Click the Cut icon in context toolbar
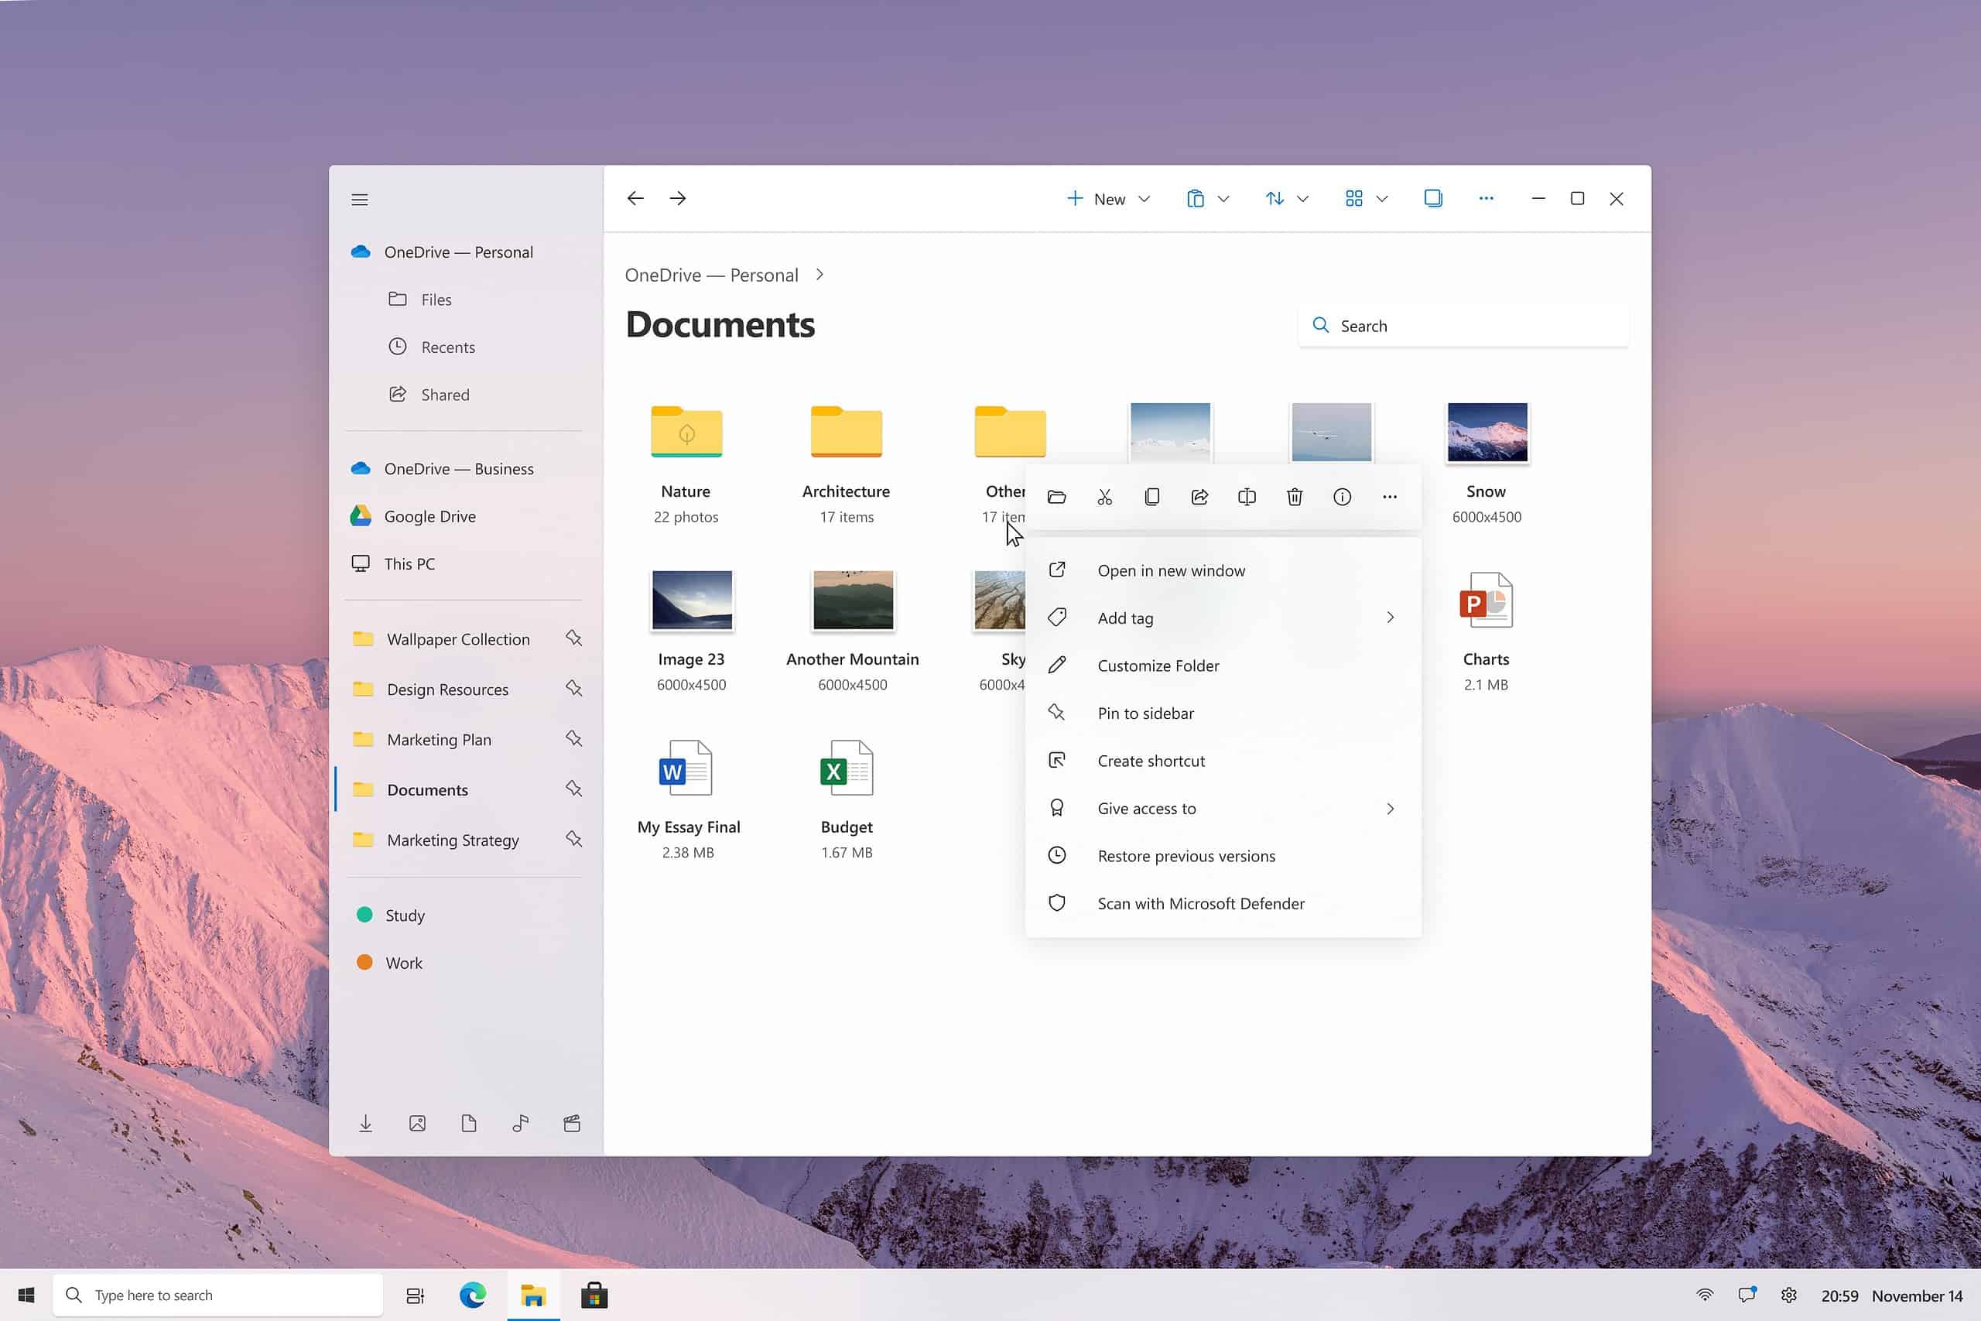This screenshot has height=1321, width=1981. coord(1104,497)
